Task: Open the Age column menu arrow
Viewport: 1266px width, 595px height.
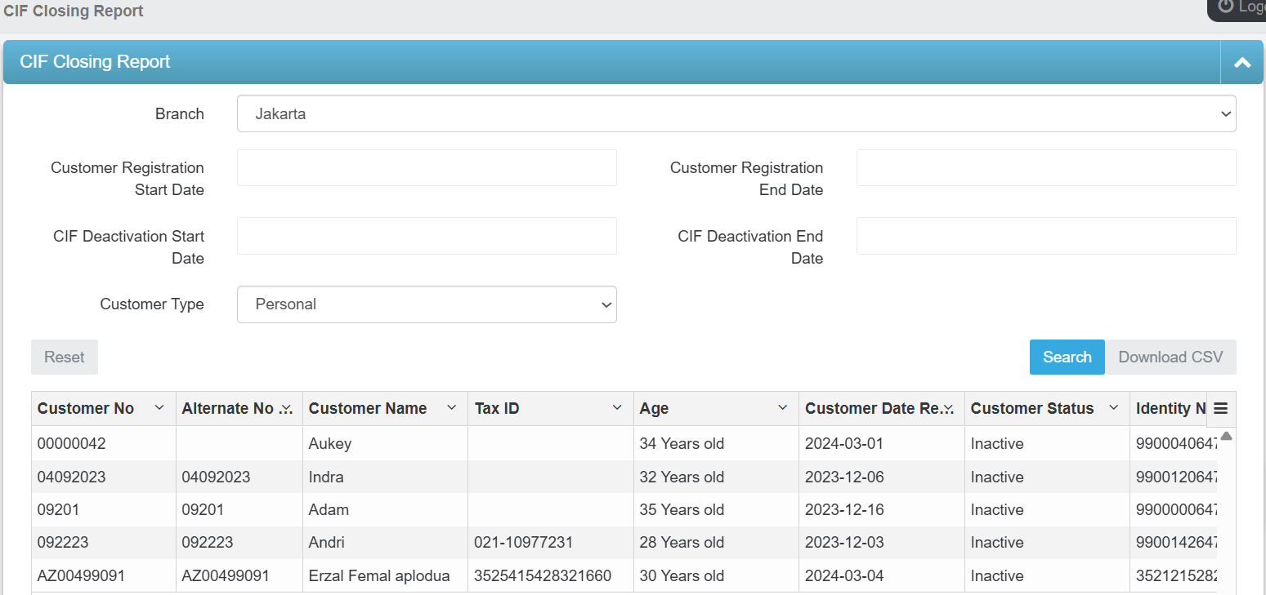Action: (x=782, y=408)
